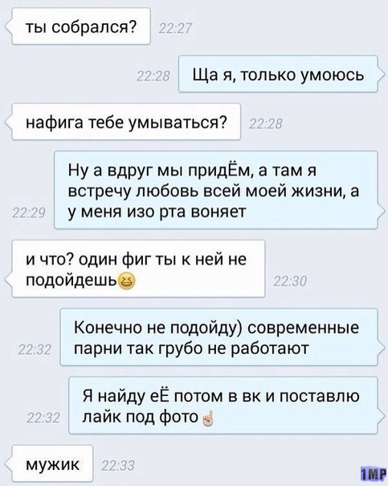Select the reply 'Ща я, только умоюсь'
This screenshot has height=486, width=388.
click(278, 74)
